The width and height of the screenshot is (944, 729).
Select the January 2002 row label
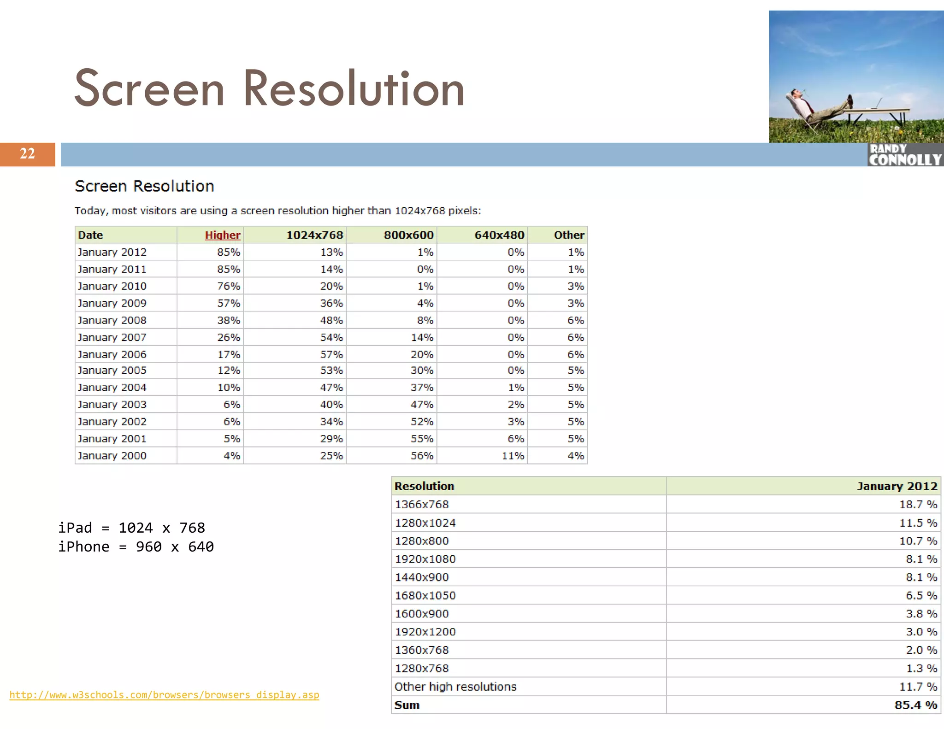click(112, 422)
